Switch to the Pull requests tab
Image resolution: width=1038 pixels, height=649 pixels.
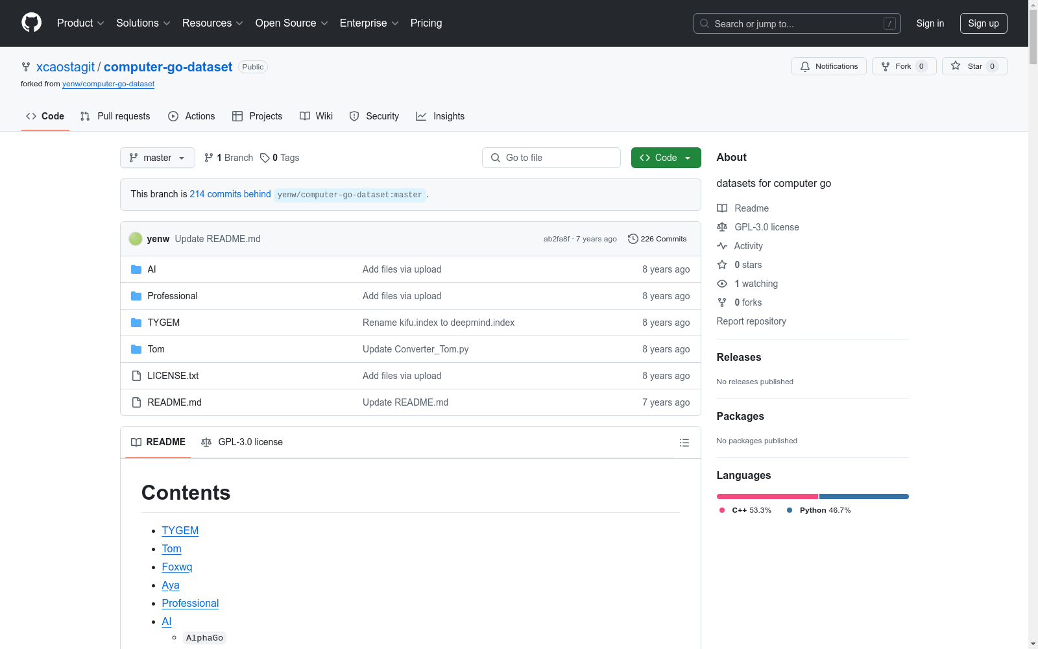tap(115, 116)
